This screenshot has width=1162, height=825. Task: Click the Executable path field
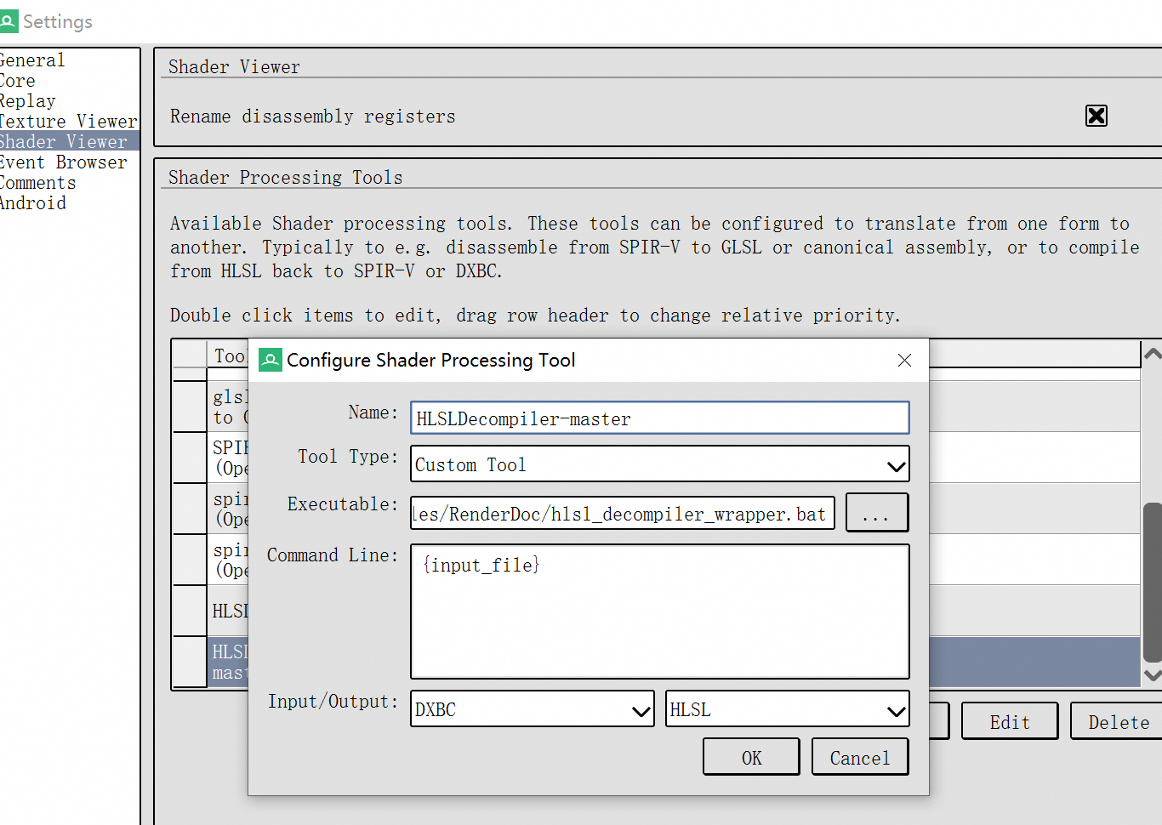point(622,513)
